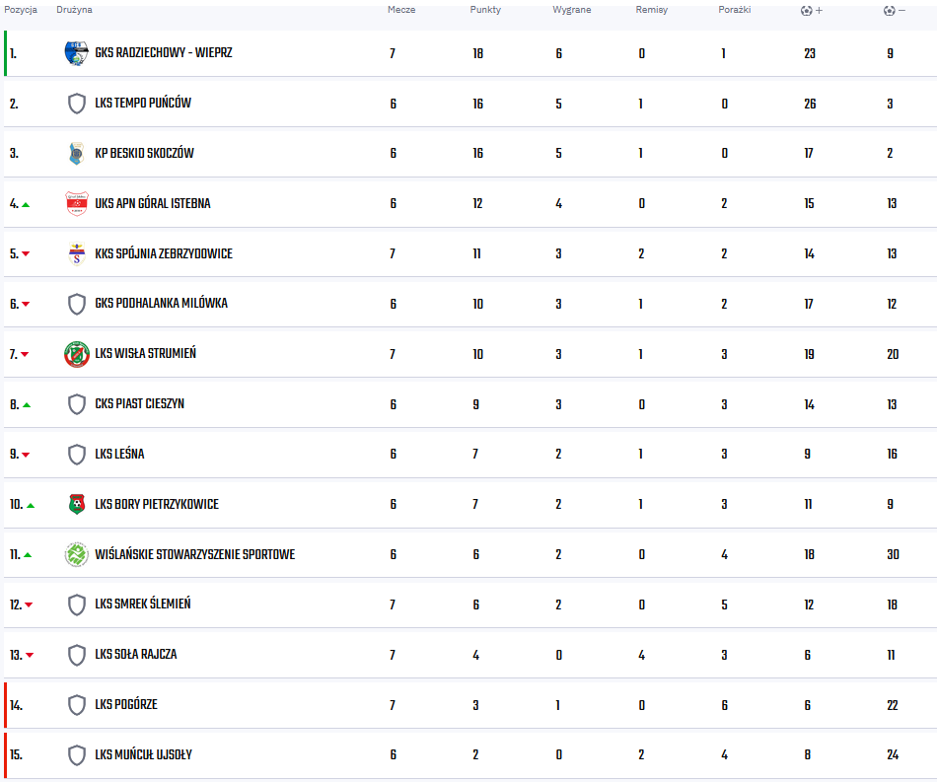
Task: Click GKS Radziechowy-Wieprz club crest
Action: pyautogui.click(x=77, y=53)
